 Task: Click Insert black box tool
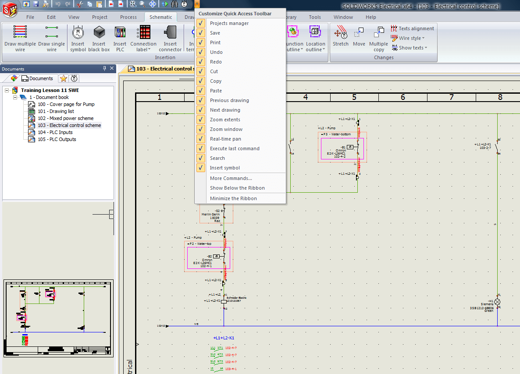point(99,38)
